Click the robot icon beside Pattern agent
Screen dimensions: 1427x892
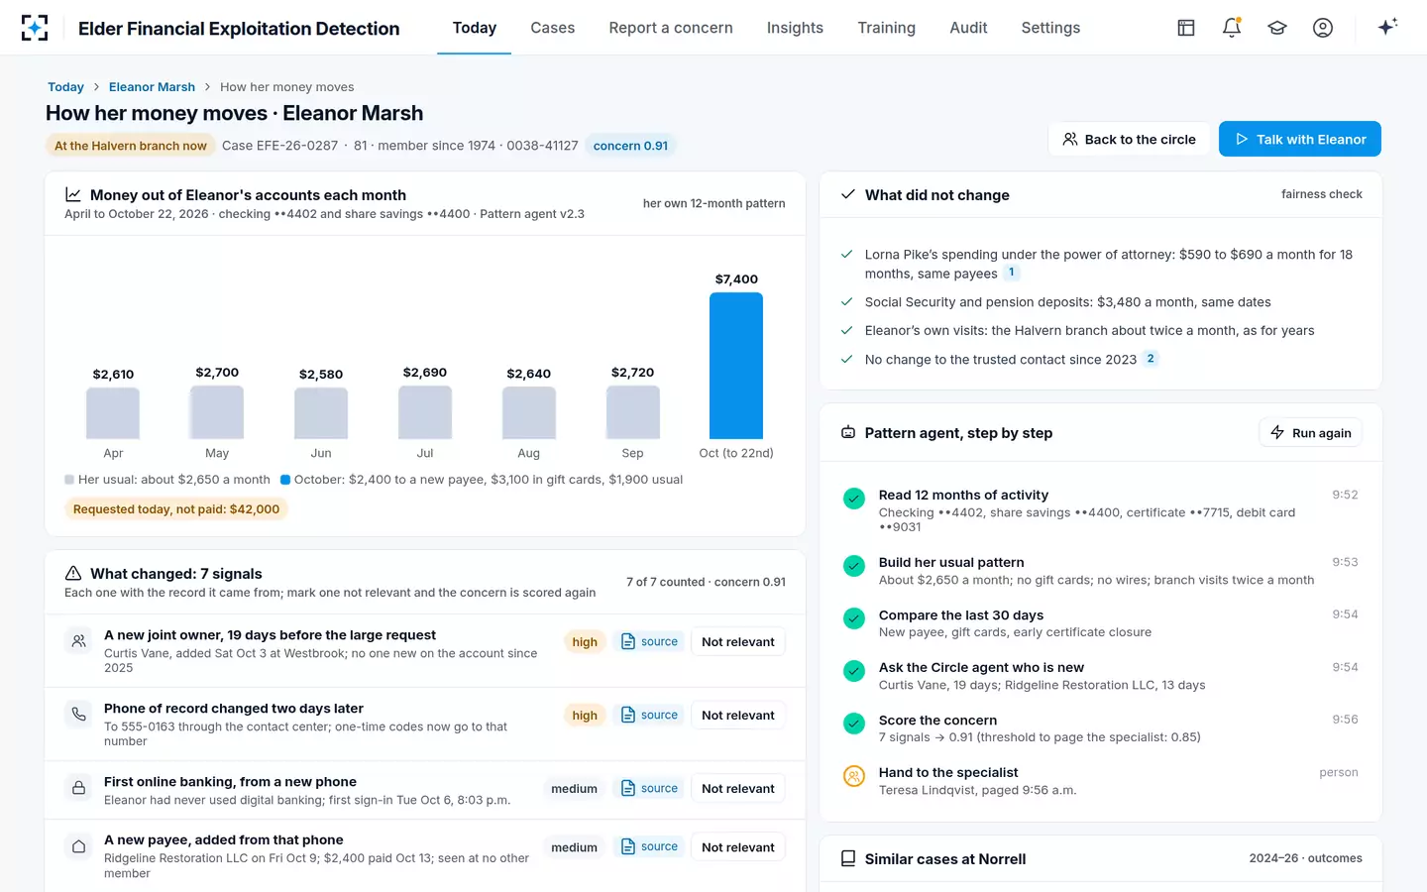(848, 433)
